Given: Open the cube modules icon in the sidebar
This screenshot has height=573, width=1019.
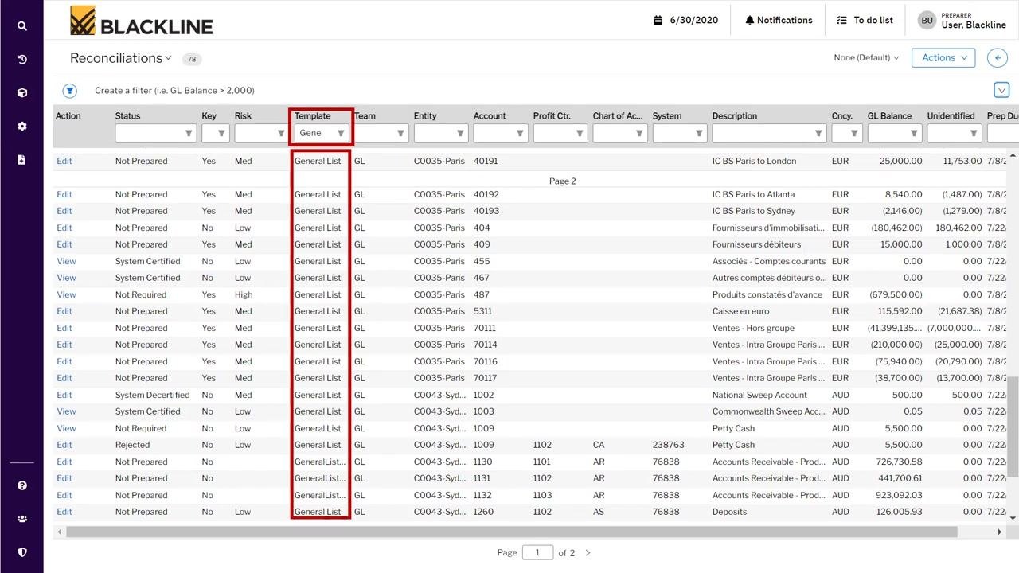Looking at the screenshot, I should pos(21,92).
